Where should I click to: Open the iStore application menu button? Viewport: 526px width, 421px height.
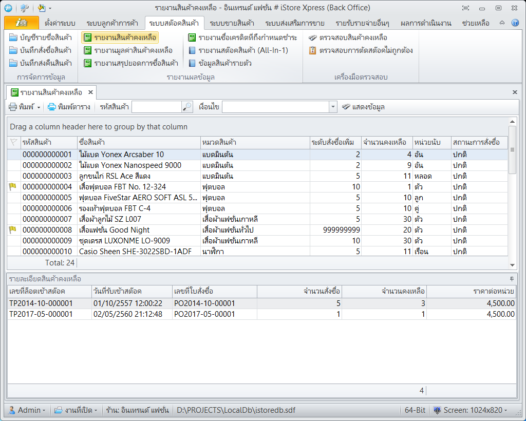(21, 23)
